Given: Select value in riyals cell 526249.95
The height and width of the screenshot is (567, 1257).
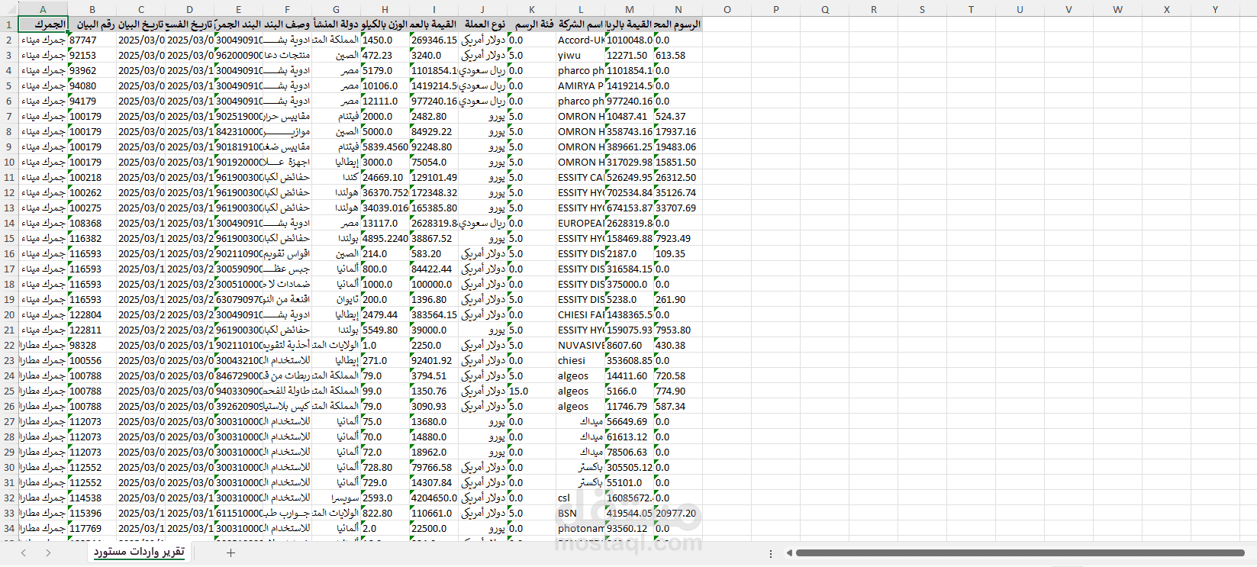Looking at the screenshot, I should (x=630, y=177).
